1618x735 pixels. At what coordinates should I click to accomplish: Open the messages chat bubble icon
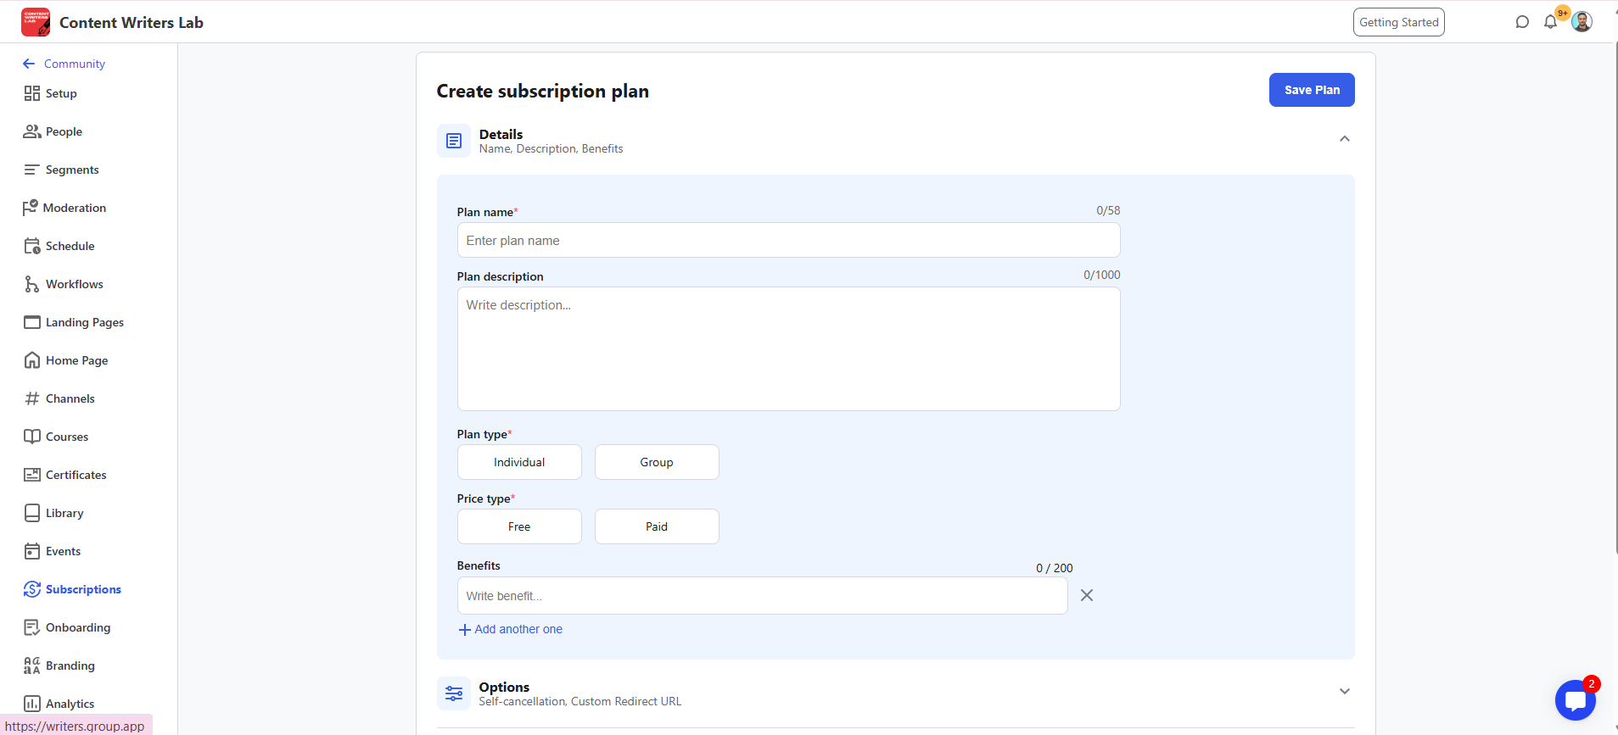[x=1522, y=22]
